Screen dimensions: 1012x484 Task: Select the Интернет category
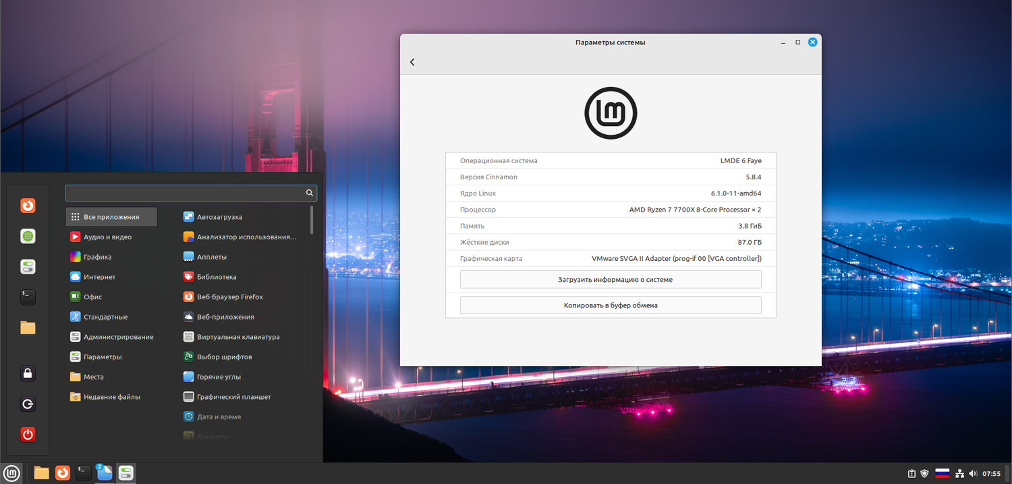[x=111, y=277]
